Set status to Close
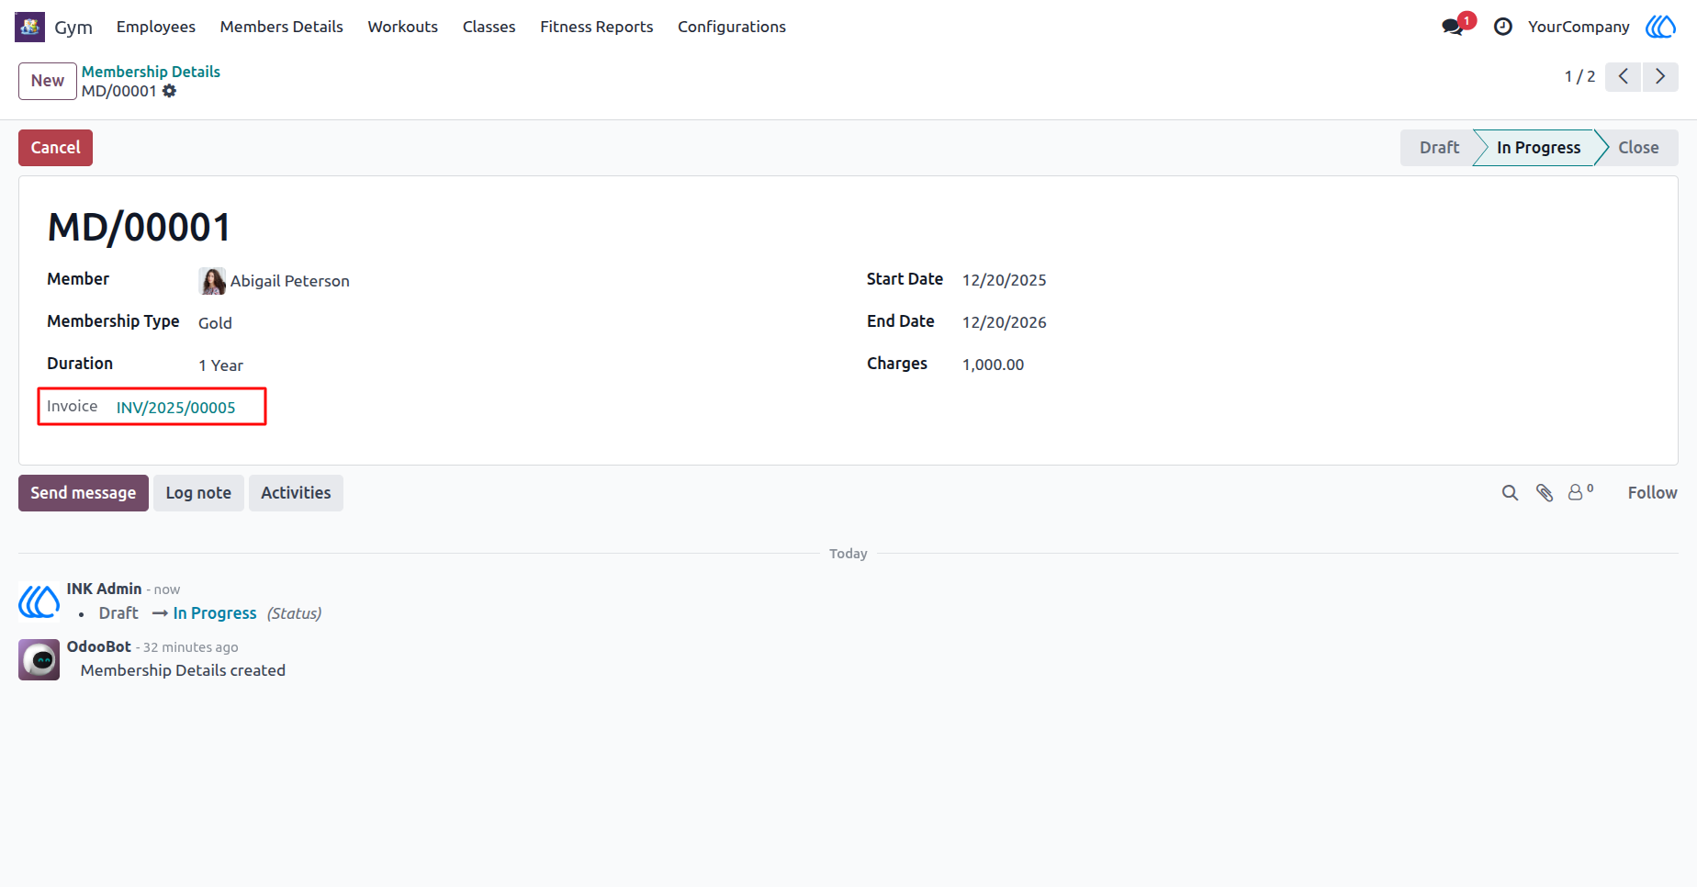 point(1638,148)
